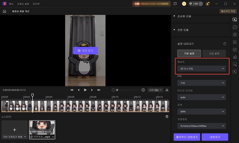Click the 내보내기 export button
This screenshot has height=143, width=239.
(215, 137)
